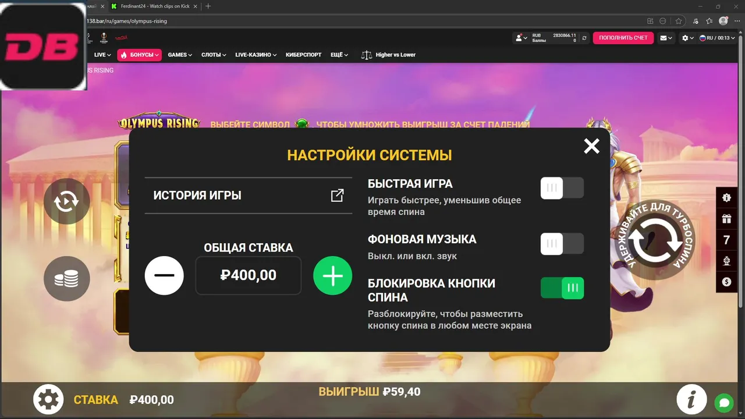The height and width of the screenshot is (419, 745).
Task: Open green live chat bubble
Action: point(724,403)
